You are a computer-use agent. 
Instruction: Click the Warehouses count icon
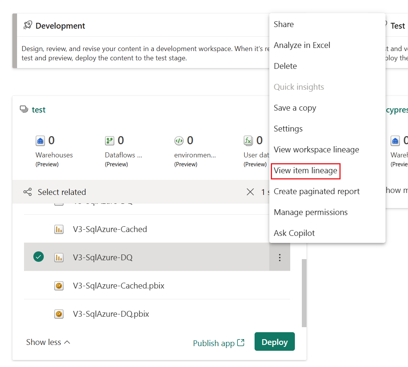click(40, 140)
